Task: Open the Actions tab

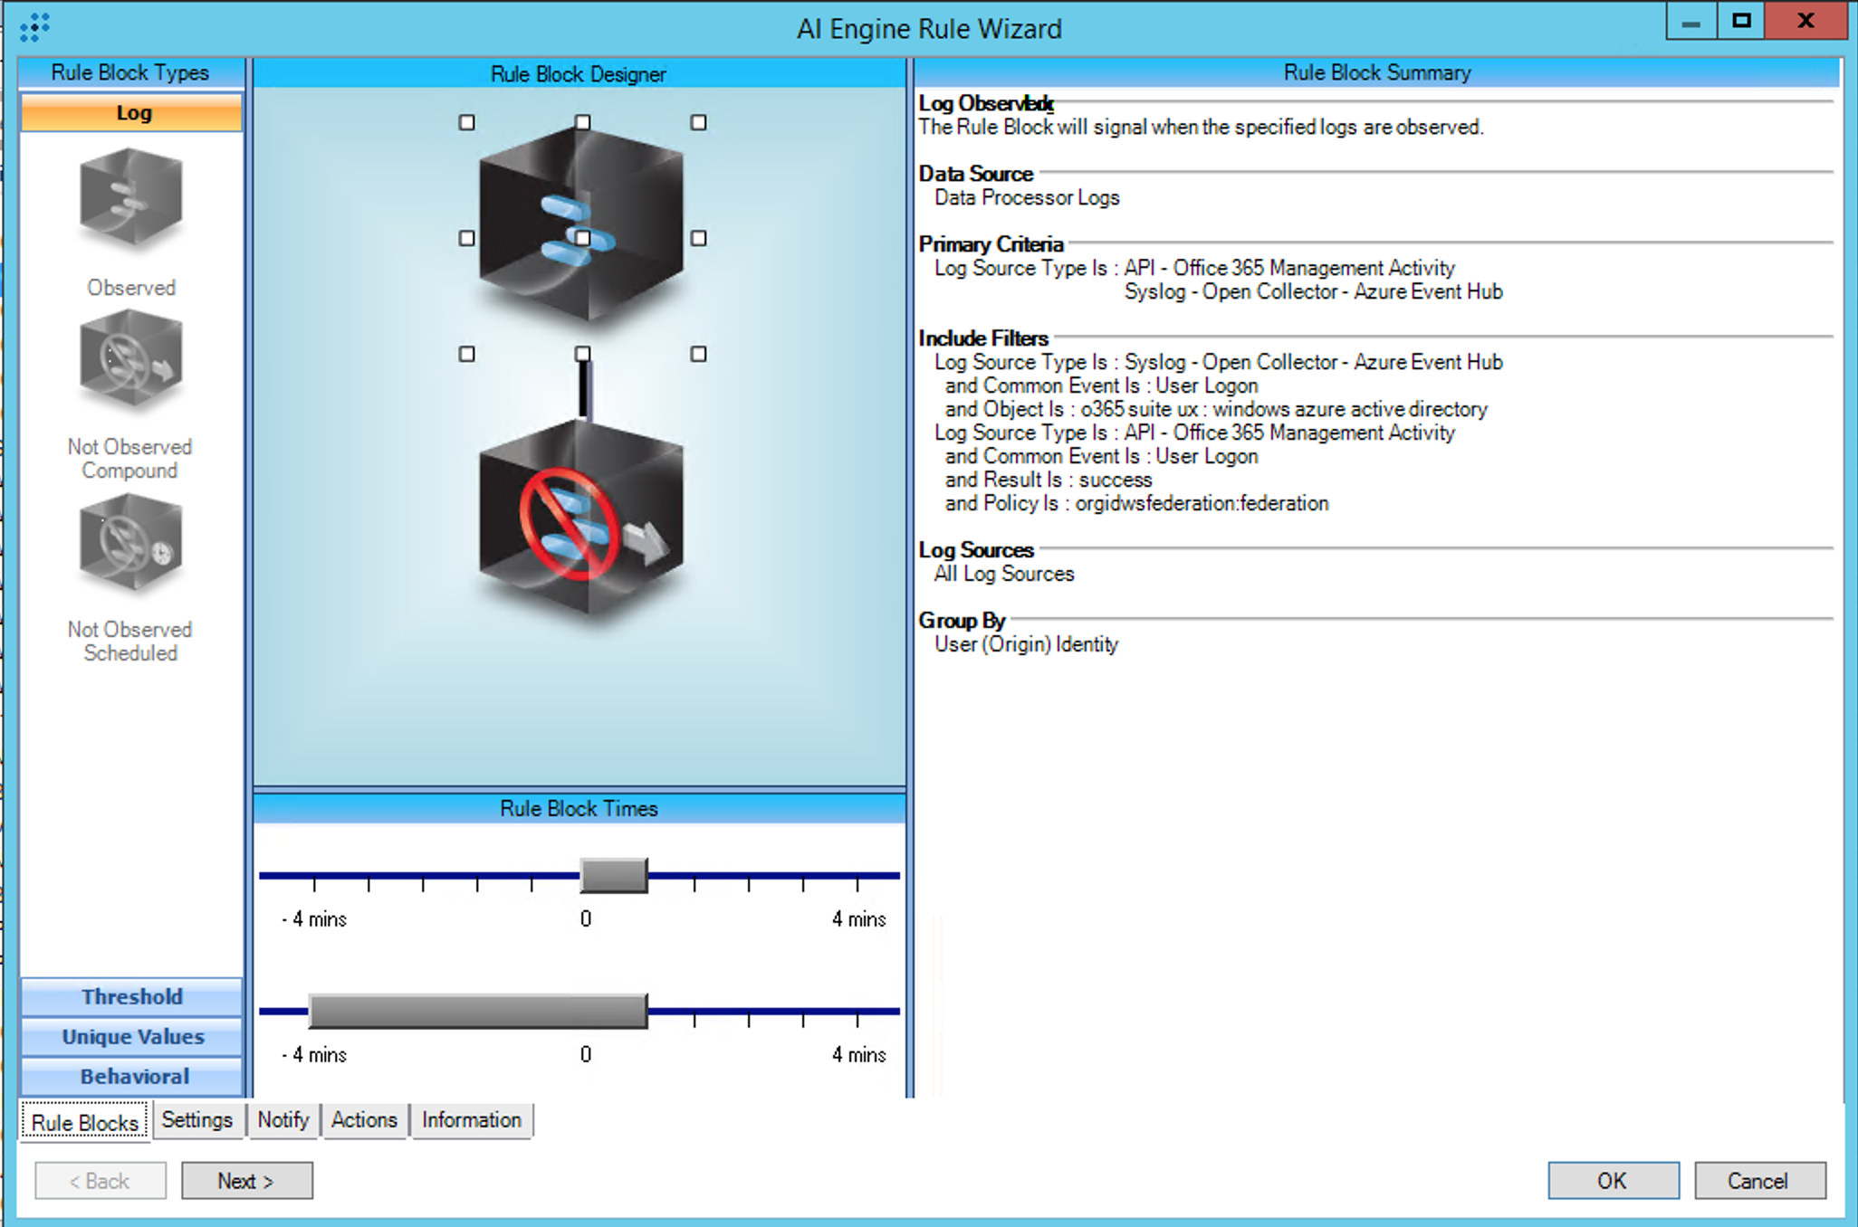Action: click(363, 1120)
